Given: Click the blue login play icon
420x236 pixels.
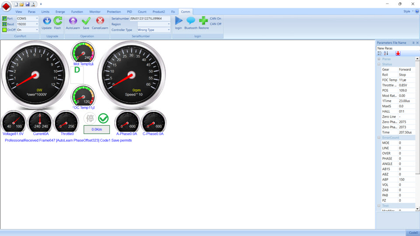Looking at the screenshot, I should (178, 21).
